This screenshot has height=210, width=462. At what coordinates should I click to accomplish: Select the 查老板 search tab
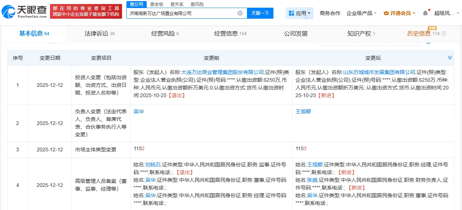coord(157,4)
